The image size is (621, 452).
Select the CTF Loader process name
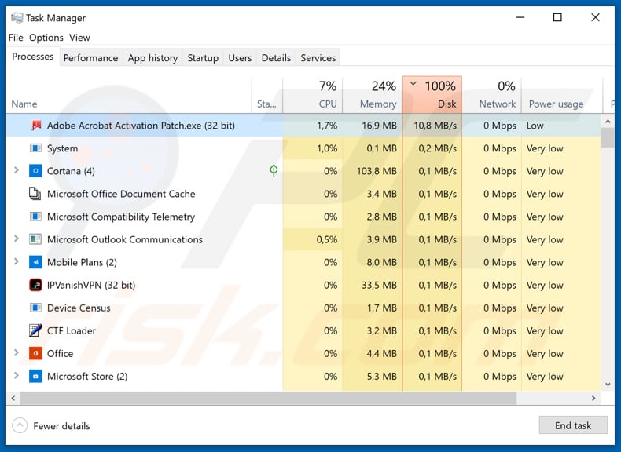click(x=72, y=330)
